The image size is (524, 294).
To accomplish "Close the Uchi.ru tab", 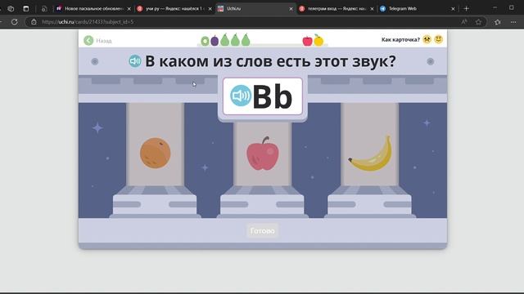I will click(291, 9).
